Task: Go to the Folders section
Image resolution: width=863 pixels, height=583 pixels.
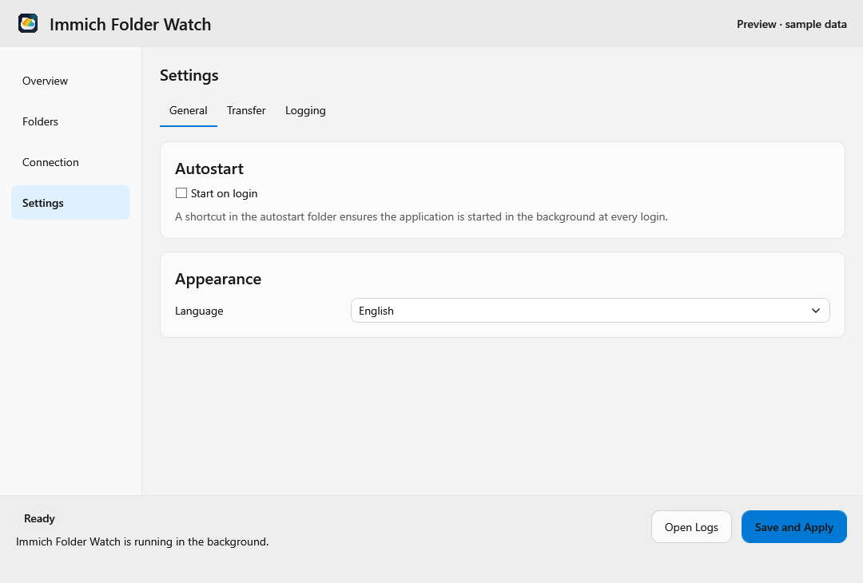Action: tap(70, 121)
